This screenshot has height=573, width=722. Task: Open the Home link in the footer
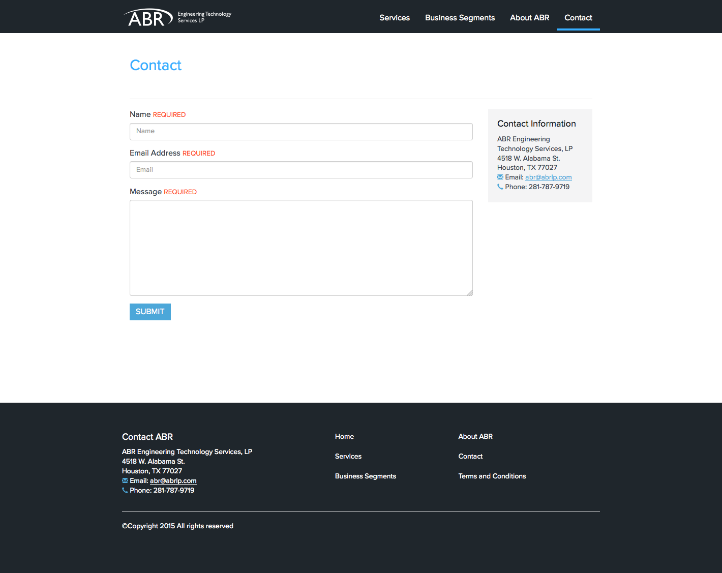[344, 436]
